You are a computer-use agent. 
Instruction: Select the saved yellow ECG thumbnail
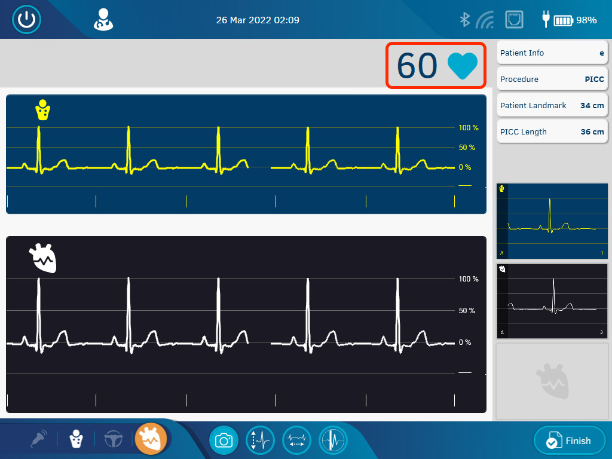click(x=552, y=221)
